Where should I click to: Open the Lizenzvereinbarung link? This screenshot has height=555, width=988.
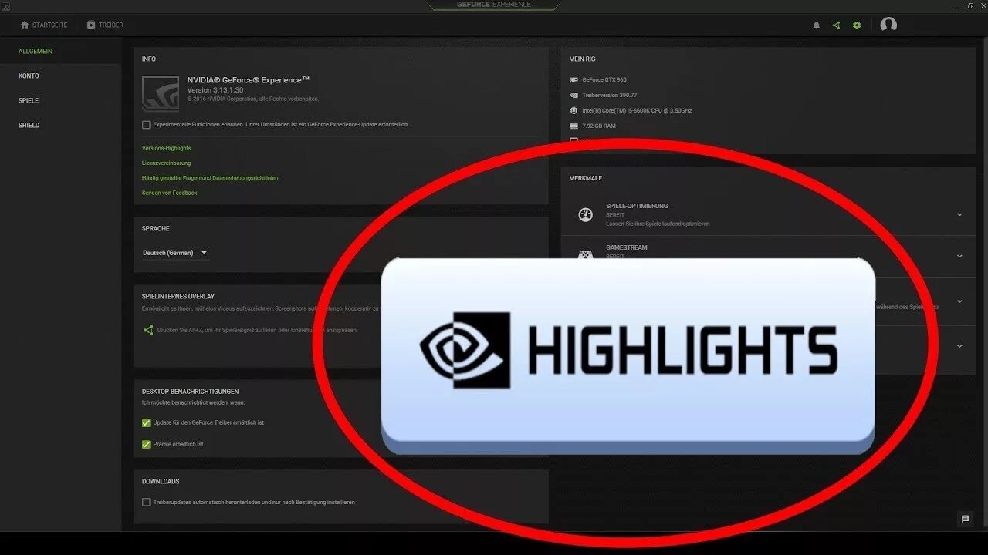pyautogui.click(x=166, y=163)
